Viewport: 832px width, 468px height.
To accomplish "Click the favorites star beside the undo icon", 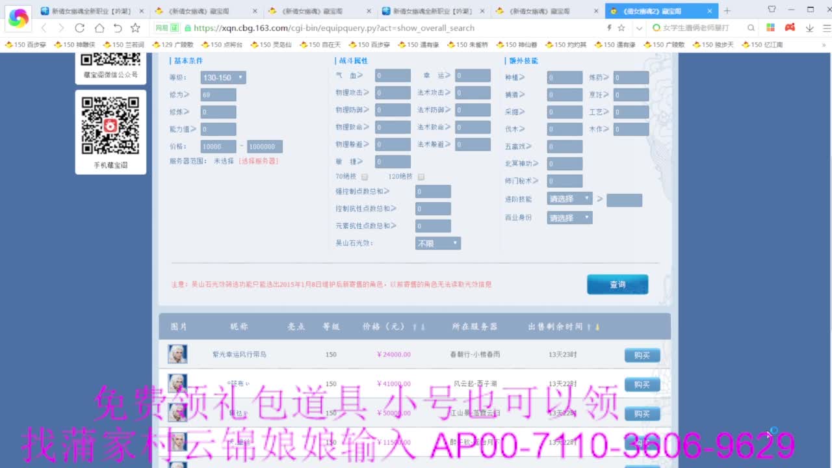I will (x=135, y=28).
